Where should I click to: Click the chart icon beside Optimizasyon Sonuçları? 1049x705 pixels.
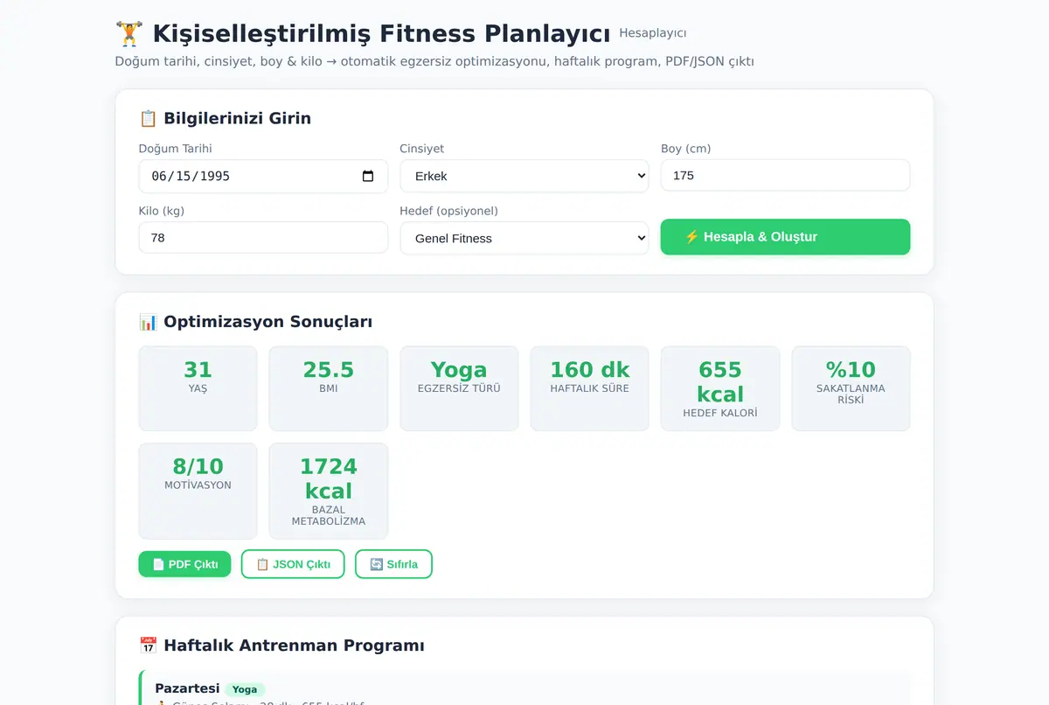[148, 322]
